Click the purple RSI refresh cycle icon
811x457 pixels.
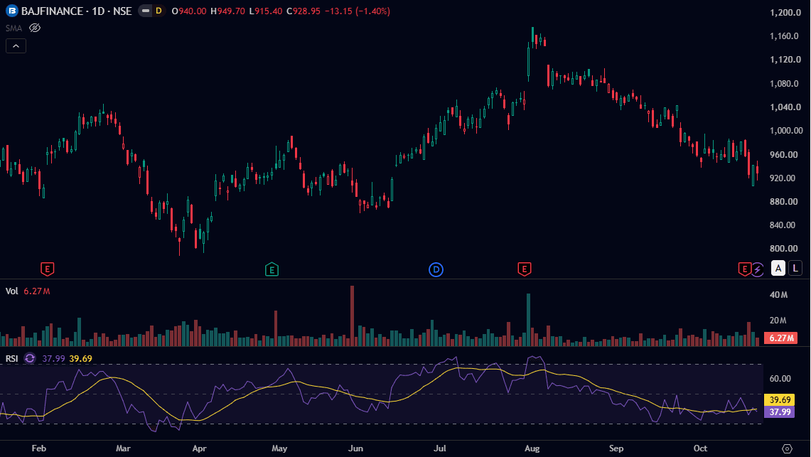[x=30, y=358]
